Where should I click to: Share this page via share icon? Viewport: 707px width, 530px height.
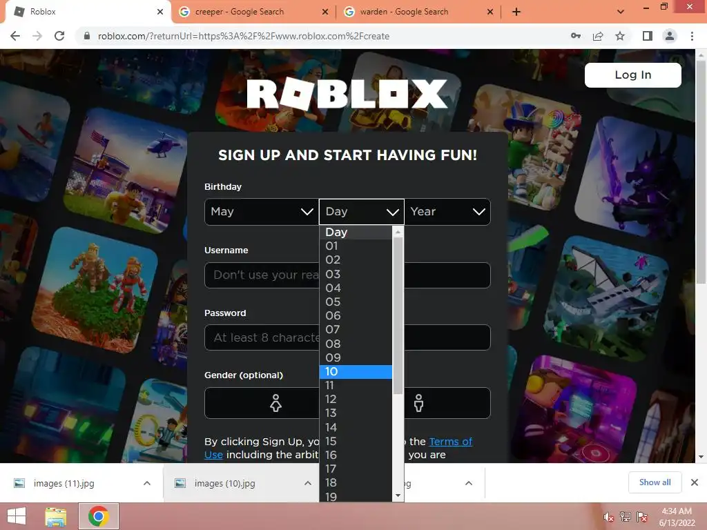598,36
